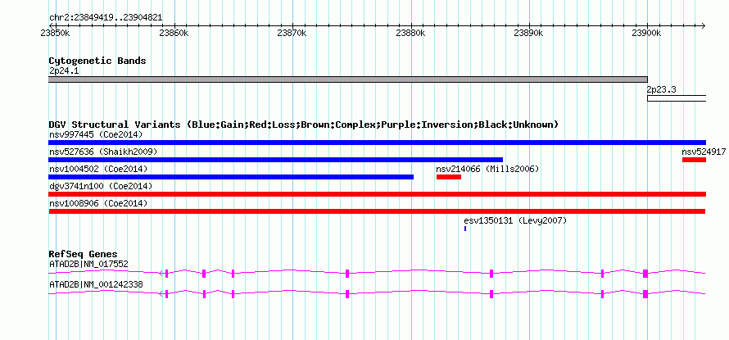Click the dgv3741n100 (Coe2014) label
729x340 pixels.
tap(101, 186)
